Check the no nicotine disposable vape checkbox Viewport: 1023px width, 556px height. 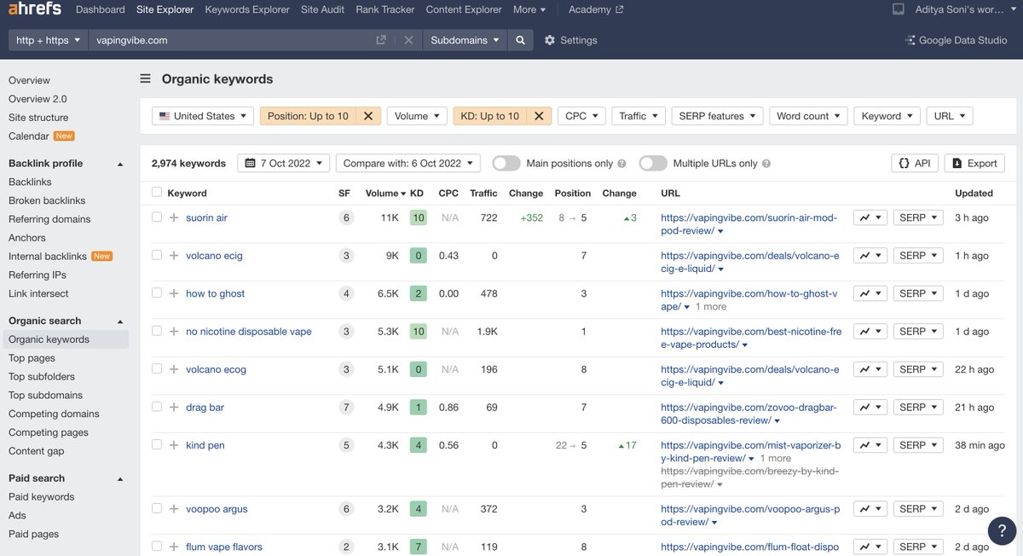[x=156, y=331]
